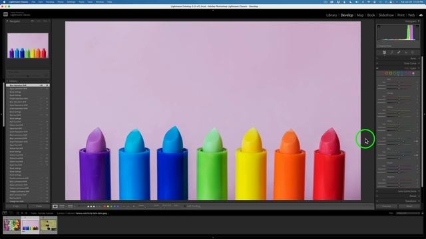Switch to the Print module

401,15
